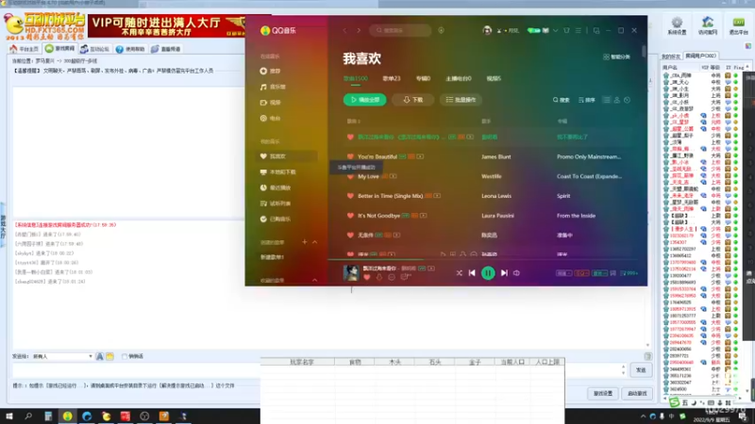Expand the account dropdown chevron in header
This screenshot has height=424, width=755.
point(555,30)
